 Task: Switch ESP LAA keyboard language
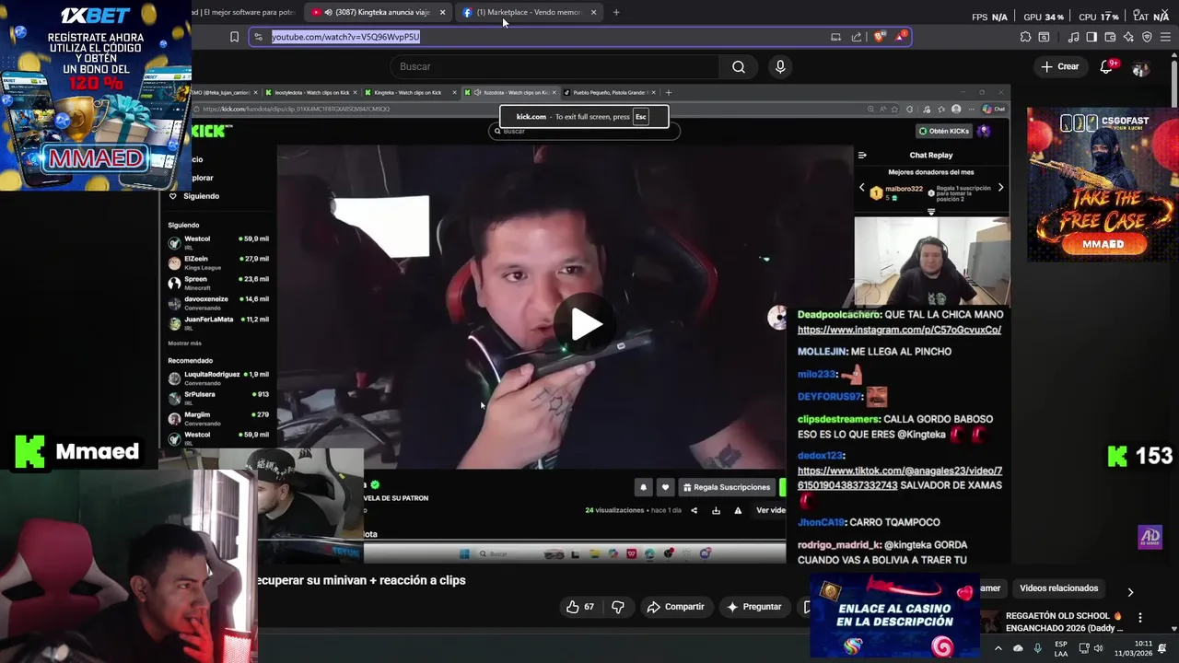pos(1061,648)
